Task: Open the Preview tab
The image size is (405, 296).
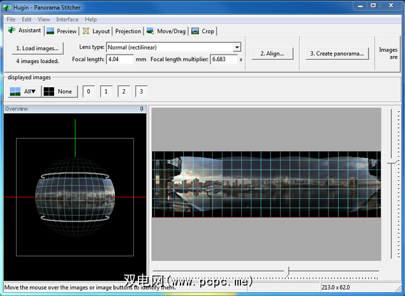Action: pyautogui.click(x=61, y=31)
